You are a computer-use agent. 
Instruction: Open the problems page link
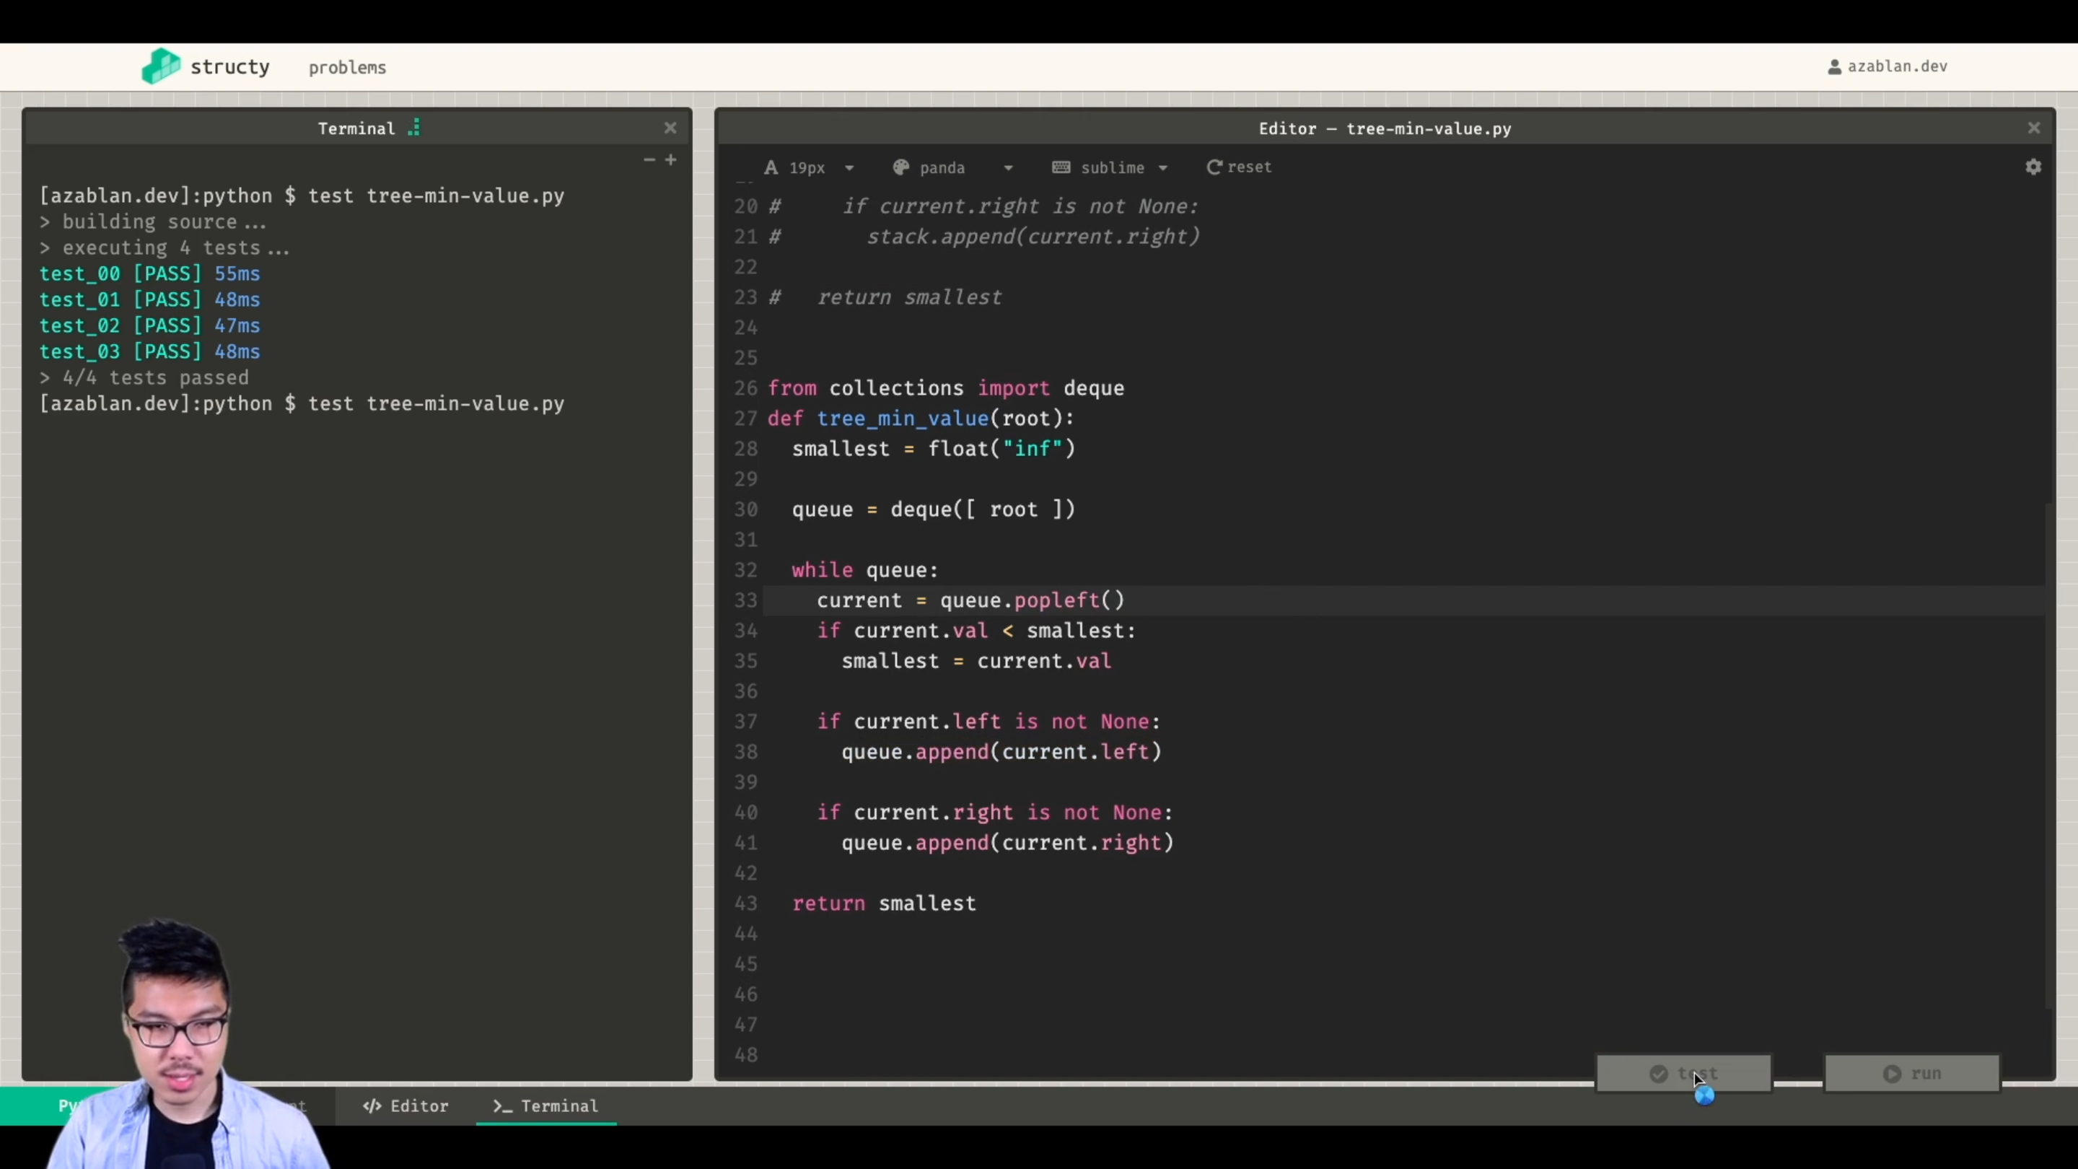click(347, 68)
